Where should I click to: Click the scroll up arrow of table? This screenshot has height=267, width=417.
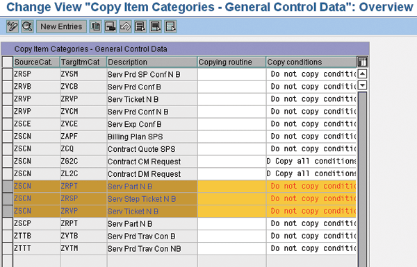click(x=363, y=74)
